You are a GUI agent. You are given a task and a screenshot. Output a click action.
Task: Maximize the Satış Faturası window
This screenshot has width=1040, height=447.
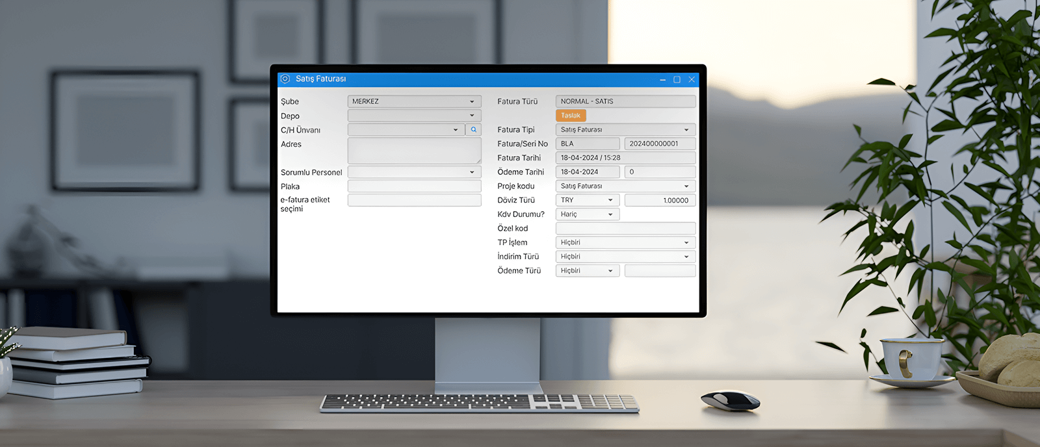[x=677, y=79]
